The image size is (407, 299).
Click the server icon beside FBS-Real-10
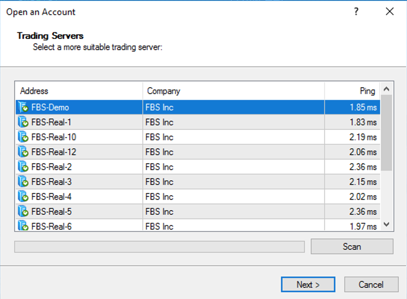coord(23,137)
